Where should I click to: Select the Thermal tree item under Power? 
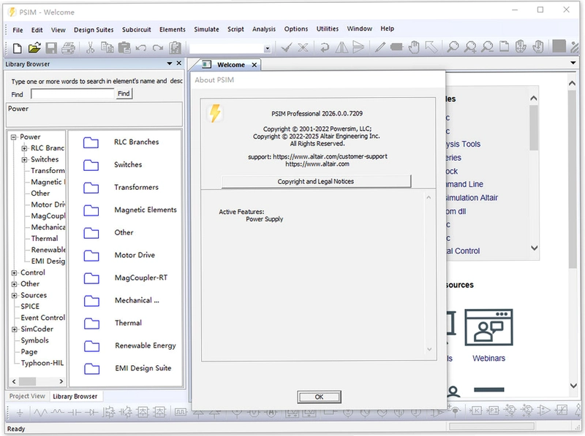point(45,239)
